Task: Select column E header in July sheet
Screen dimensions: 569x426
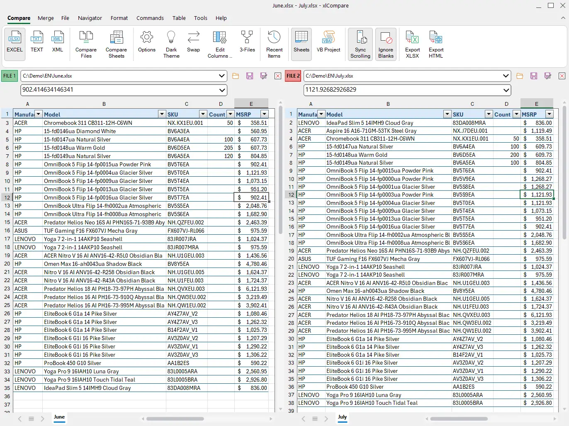Action: click(536, 104)
